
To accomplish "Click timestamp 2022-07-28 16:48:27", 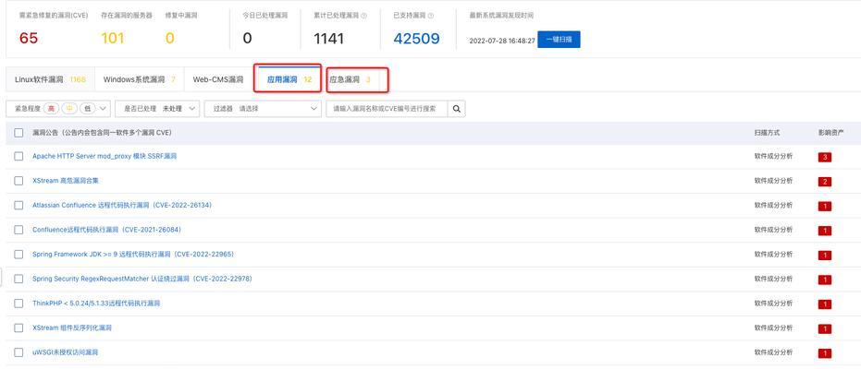I will 502,42.
